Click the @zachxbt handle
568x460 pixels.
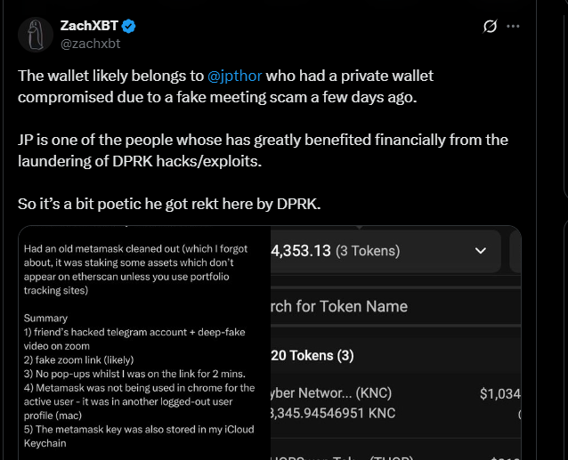point(90,44)
